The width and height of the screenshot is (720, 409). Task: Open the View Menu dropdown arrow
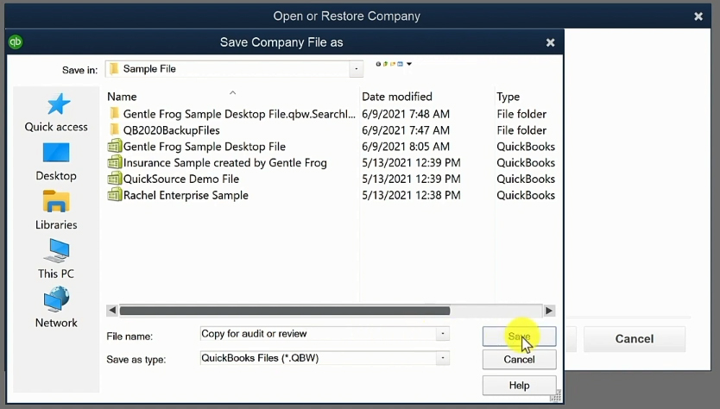click(409, 64)
